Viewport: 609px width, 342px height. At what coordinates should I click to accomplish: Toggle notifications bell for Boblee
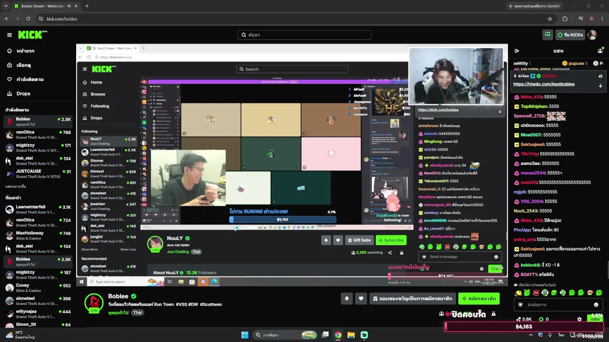tap(346, 299)
